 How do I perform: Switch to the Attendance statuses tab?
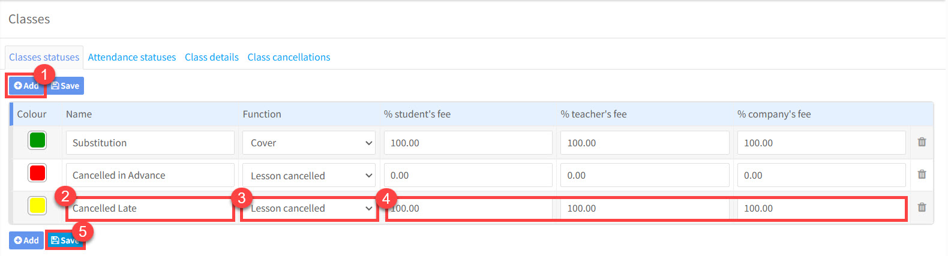[x=132, y=57]
